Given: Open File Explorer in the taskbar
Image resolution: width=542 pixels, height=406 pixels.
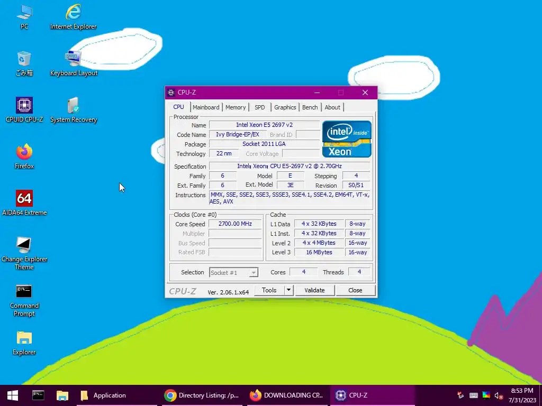Looking at the screenshot, I should pyautogui.click(x=62, y=395).
